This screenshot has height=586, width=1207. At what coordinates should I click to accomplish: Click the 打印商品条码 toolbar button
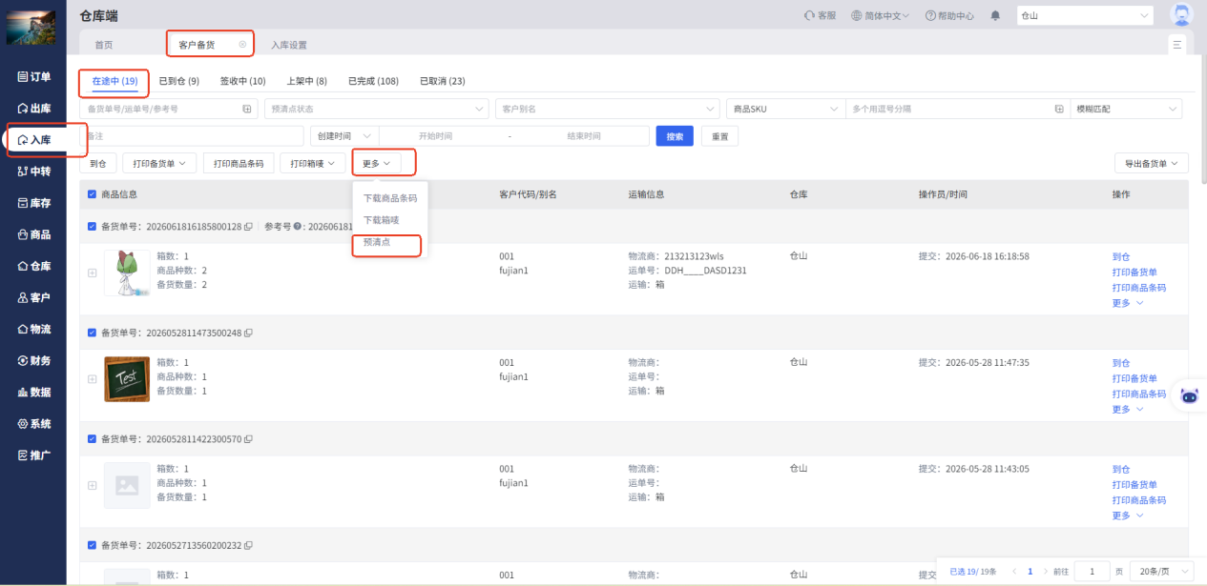(x=238, y=163)
